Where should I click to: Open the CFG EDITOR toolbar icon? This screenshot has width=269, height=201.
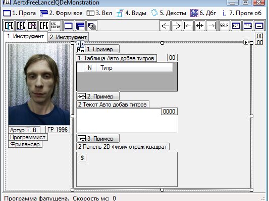[x=56, y=26]
